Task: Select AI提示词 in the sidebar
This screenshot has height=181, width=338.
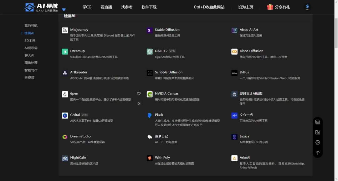Action: pyautogui.click(x=31, y=48)
